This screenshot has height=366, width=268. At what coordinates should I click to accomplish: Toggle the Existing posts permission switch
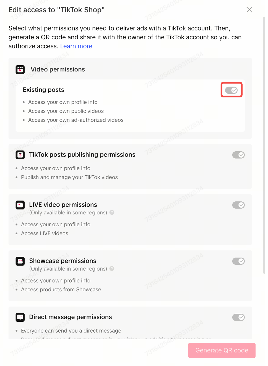click(231, 90)
